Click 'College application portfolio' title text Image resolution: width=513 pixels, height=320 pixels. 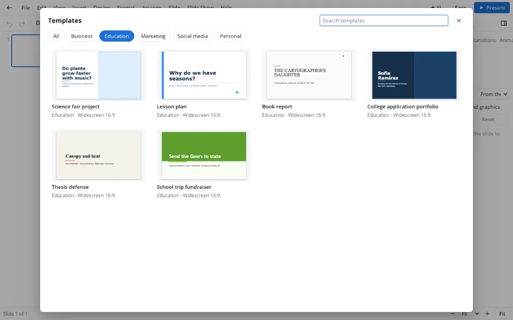point(403,107)
